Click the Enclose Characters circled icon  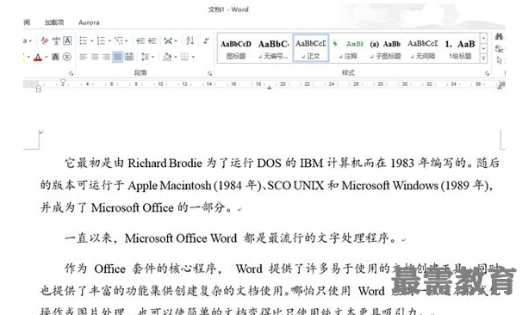click(67, 57)
